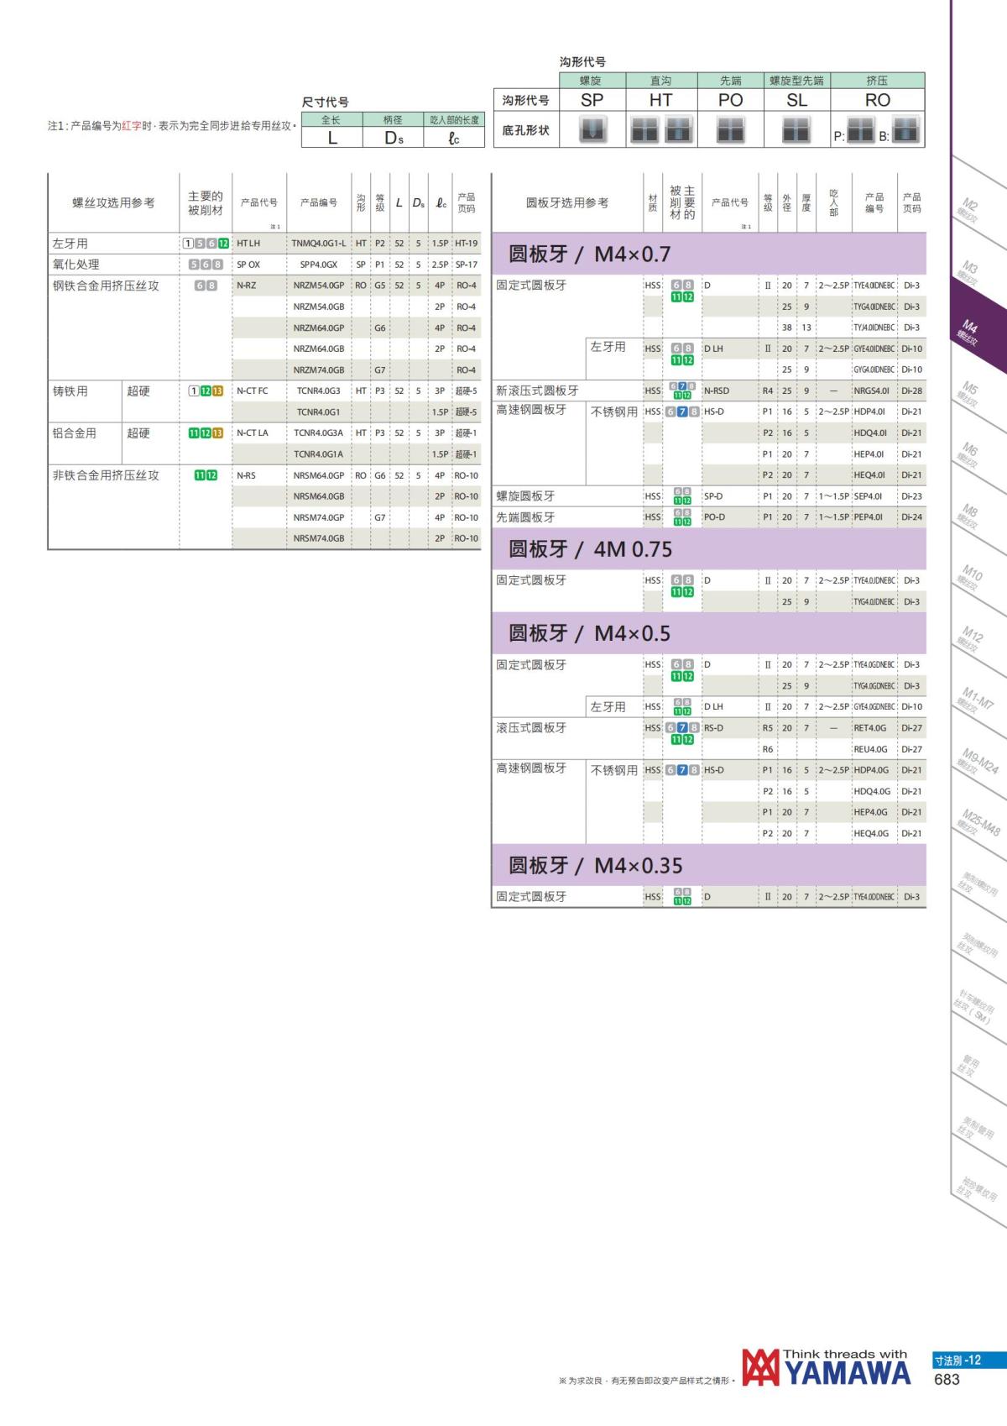Click page reference 超硬-5 beside TCNR4.0G3

click(467, 391)
